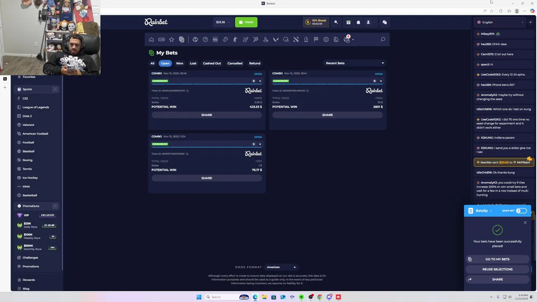Expand the 76.17 $ combo bet selections
Viewport: 537px width, 302px height.
coord(260,144)
